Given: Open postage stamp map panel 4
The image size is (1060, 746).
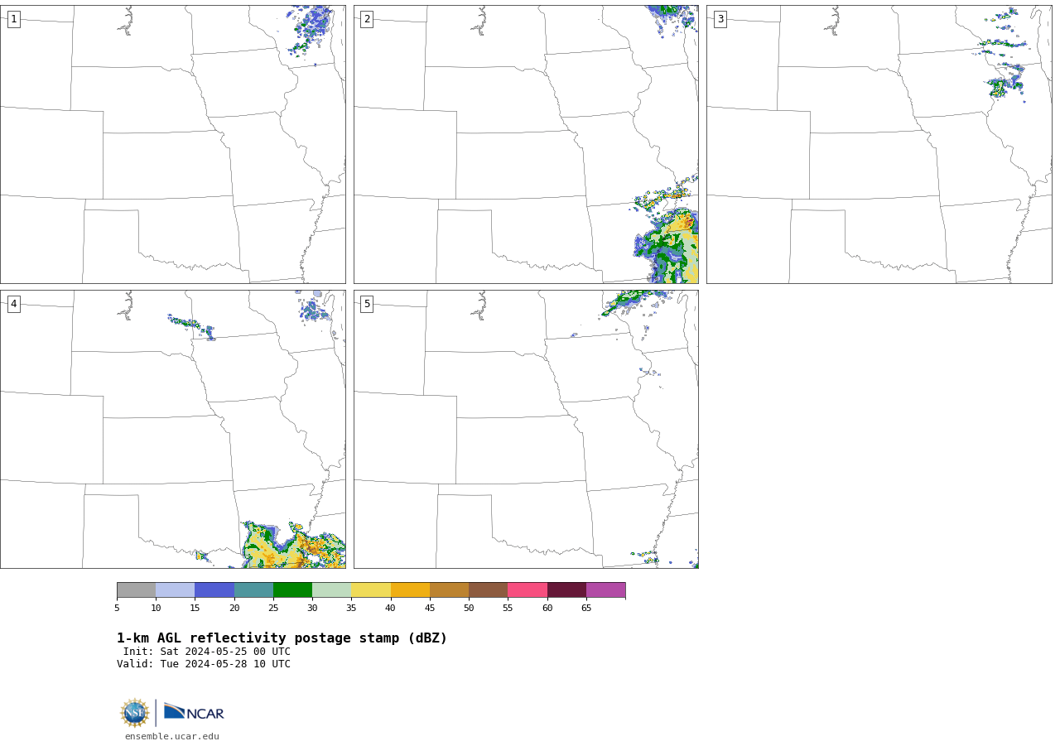Looking at the screenshot, I should click(x=173, y=429).
